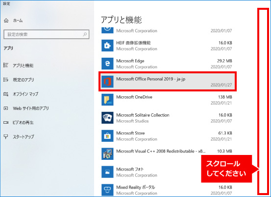Select Mixed Reality ポータル name text
Viewport: 271px width, 197px height.
(x=136, y=187)
